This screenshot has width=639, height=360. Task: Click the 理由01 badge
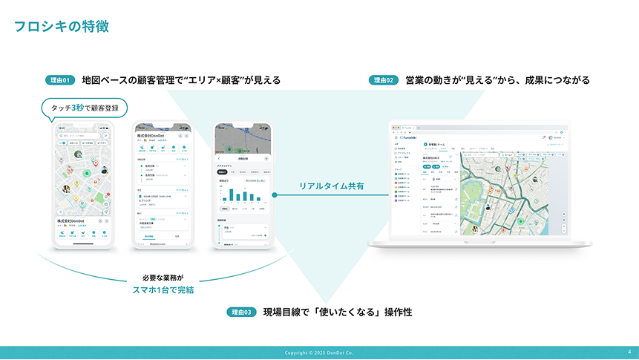[x=60, y=80]
